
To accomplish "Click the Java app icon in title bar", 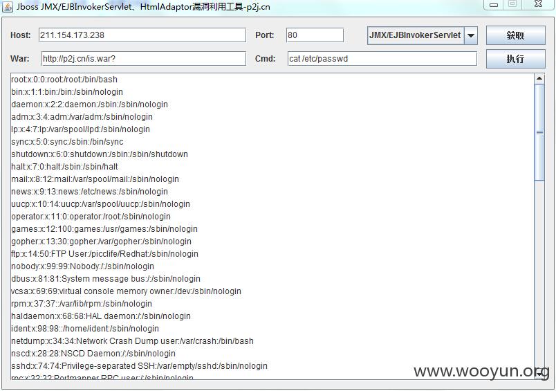I will [x=8, y=7].
